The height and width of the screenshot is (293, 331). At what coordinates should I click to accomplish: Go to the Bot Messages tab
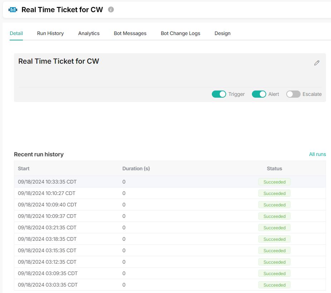tap(130, 33)
